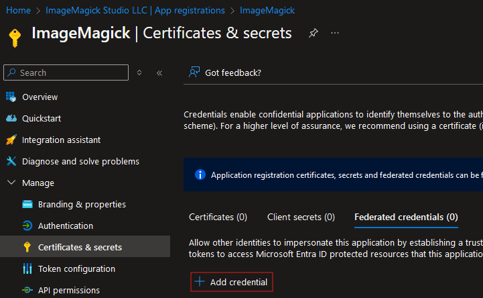
Task: Click the Branding & properties icon
Action: pos(27,204)
